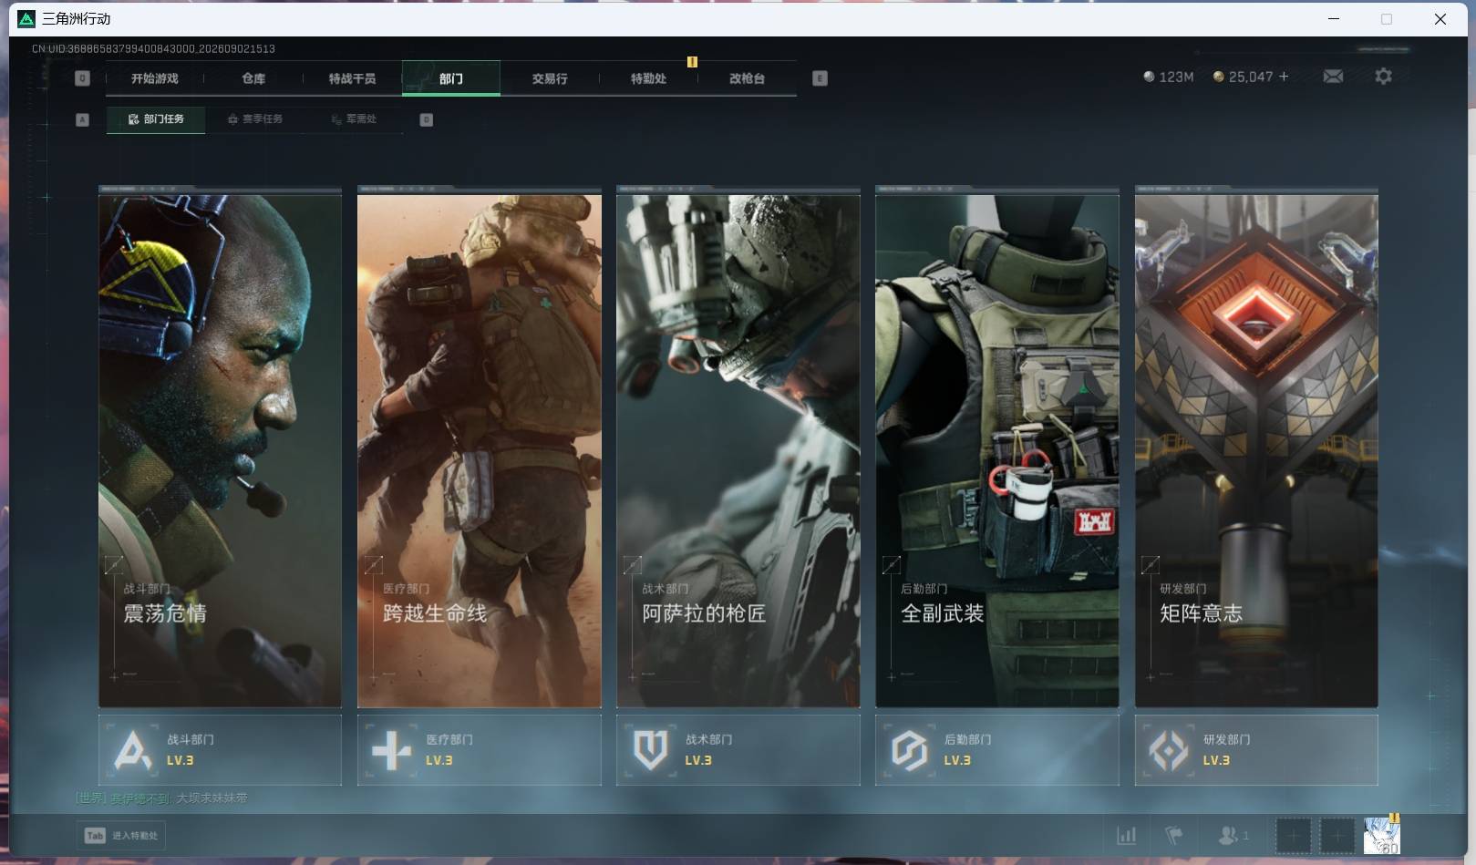Close the 三角洲行动 window
Image resolution: width=1476 pixels, height=865 pixels.
click(x=1440, y=18)
